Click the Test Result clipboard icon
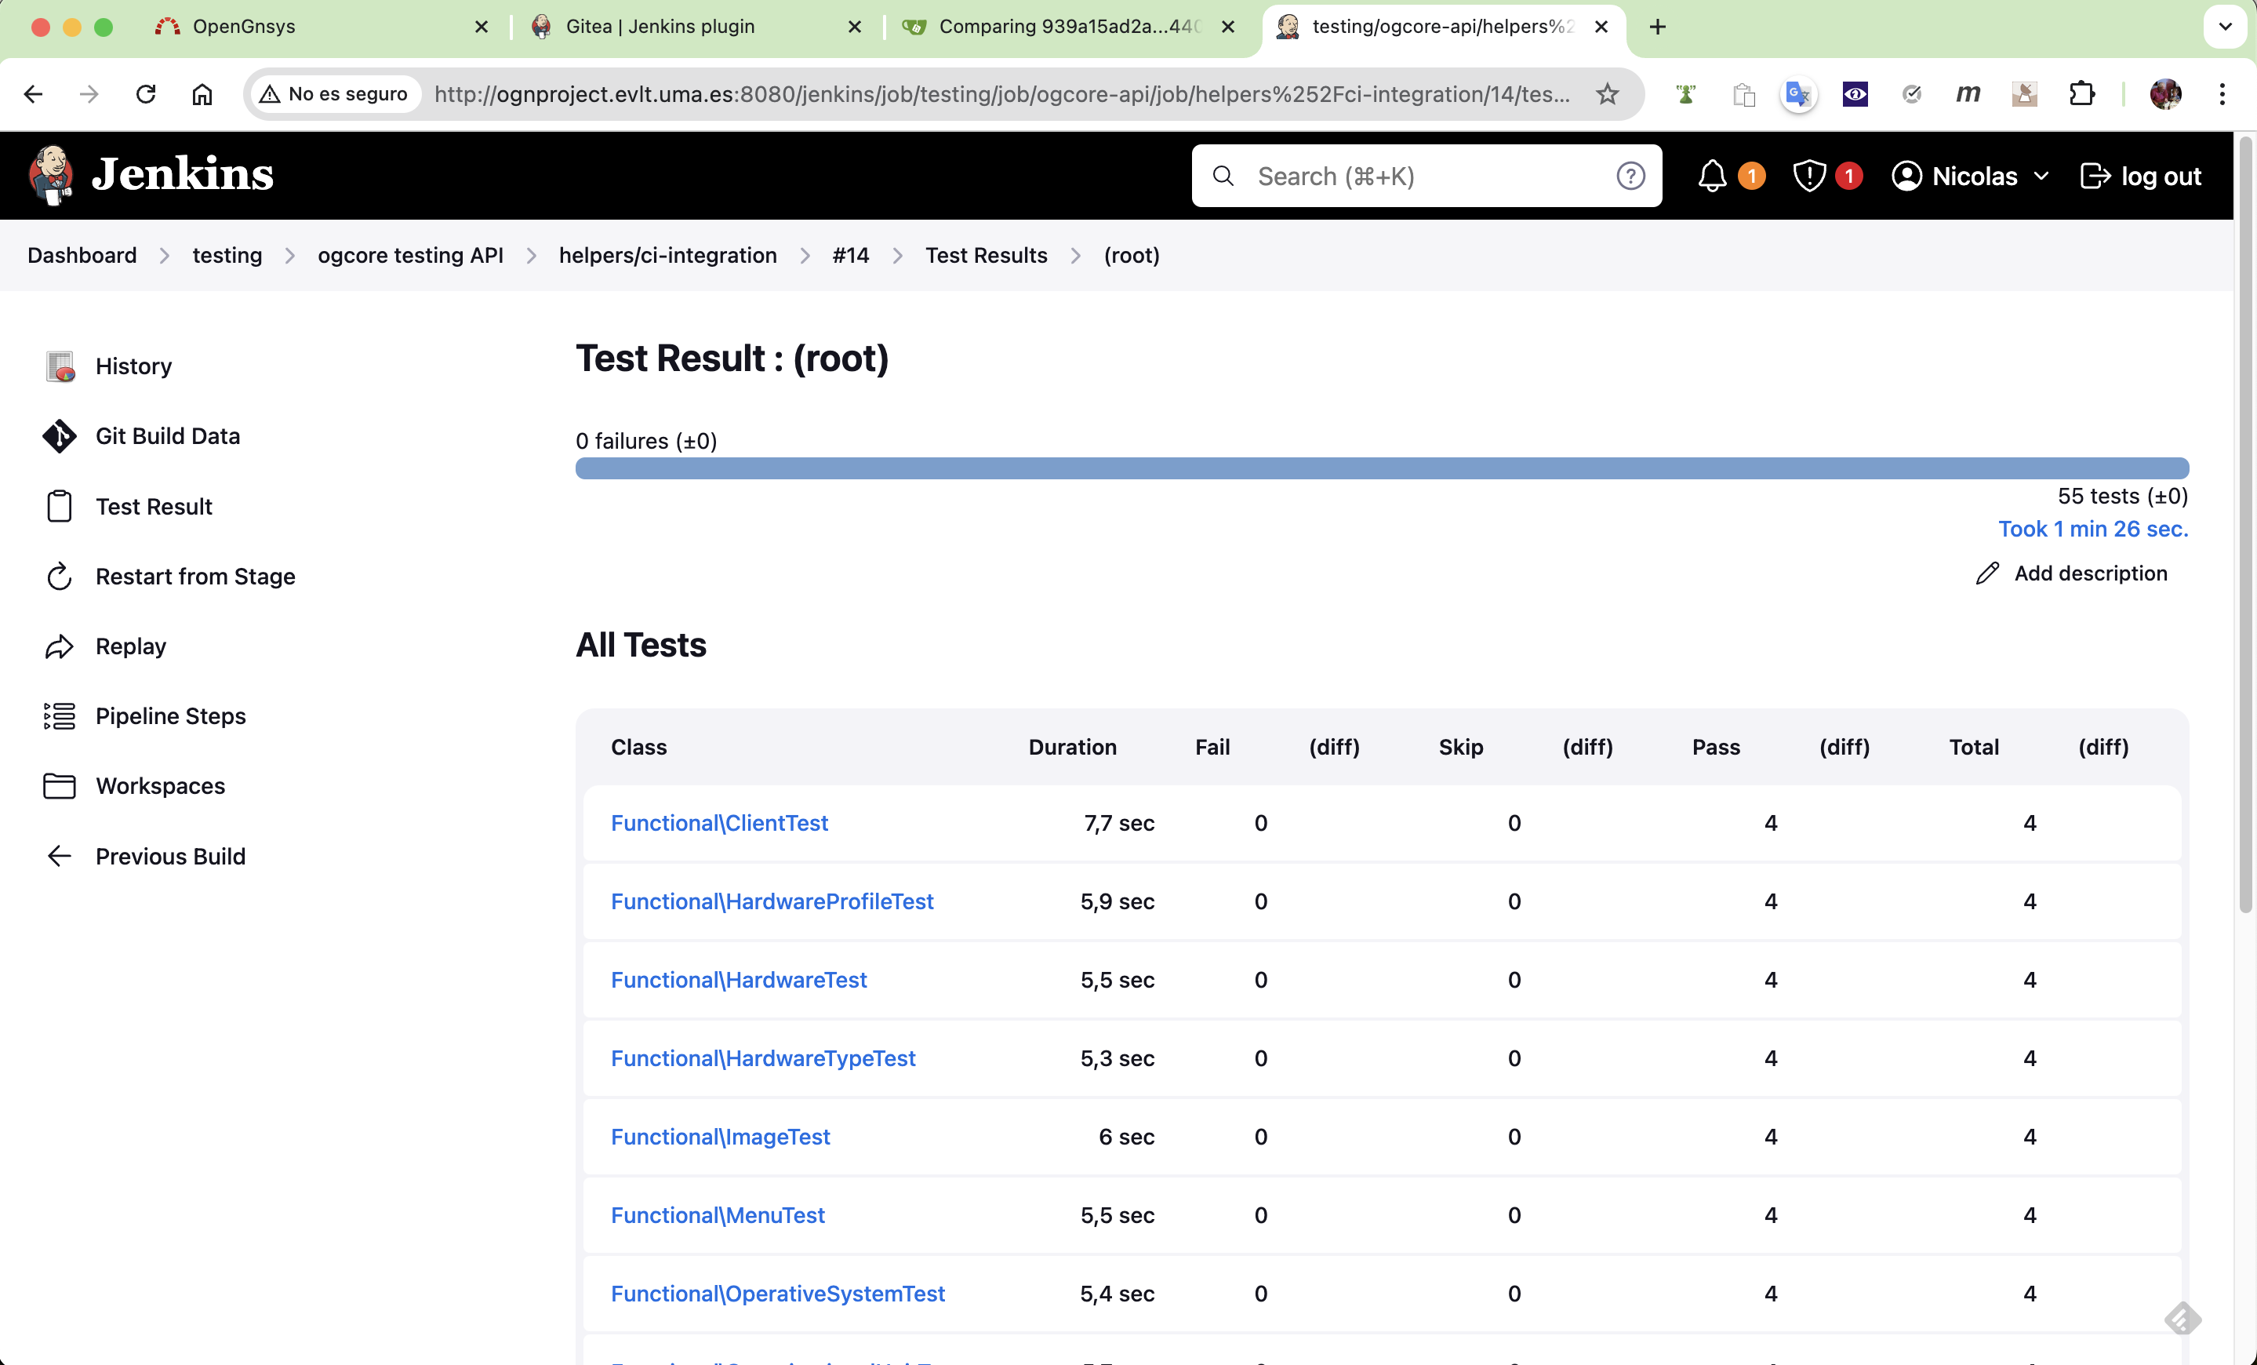Viewport: 2257px width, 1365px height. [x=60, y=507]
